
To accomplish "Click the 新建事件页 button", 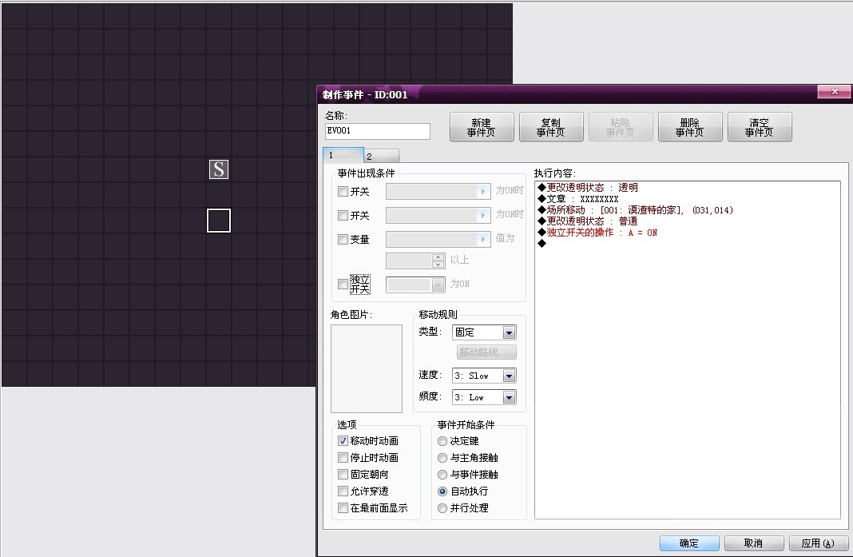I will (482, 127).
